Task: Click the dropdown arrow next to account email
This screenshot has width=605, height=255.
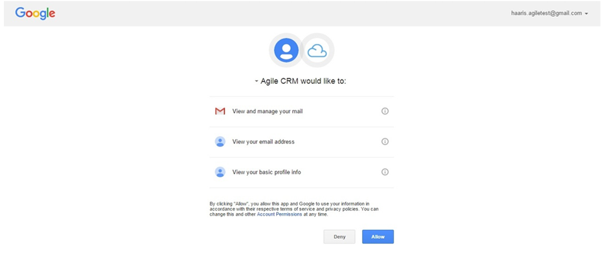Action: click(586, 14)
